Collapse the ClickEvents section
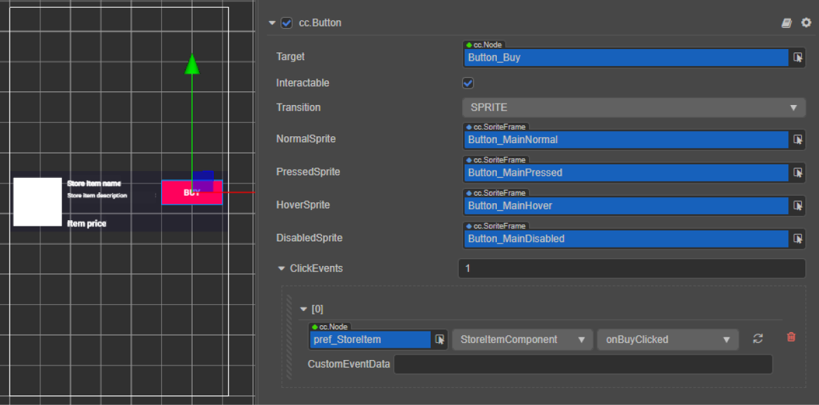The width and height of the screenshot is (819, 405). pyautogui.click(x=281, y=269)
